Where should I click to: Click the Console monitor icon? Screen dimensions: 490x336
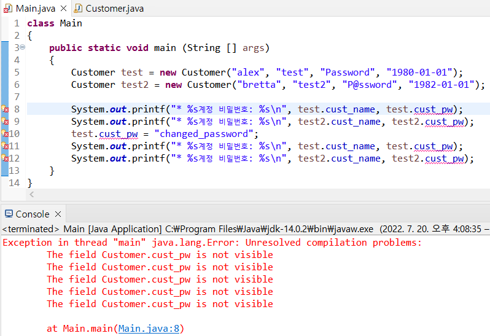(9, 214)
